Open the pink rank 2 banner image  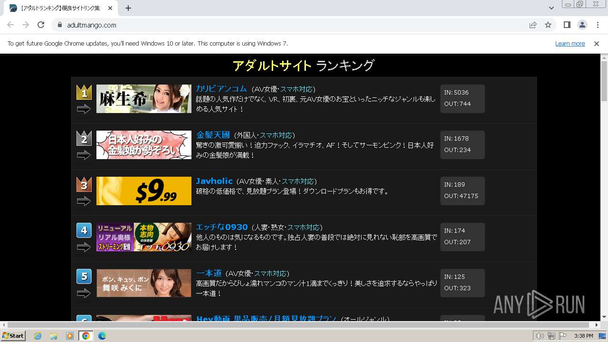144,145
